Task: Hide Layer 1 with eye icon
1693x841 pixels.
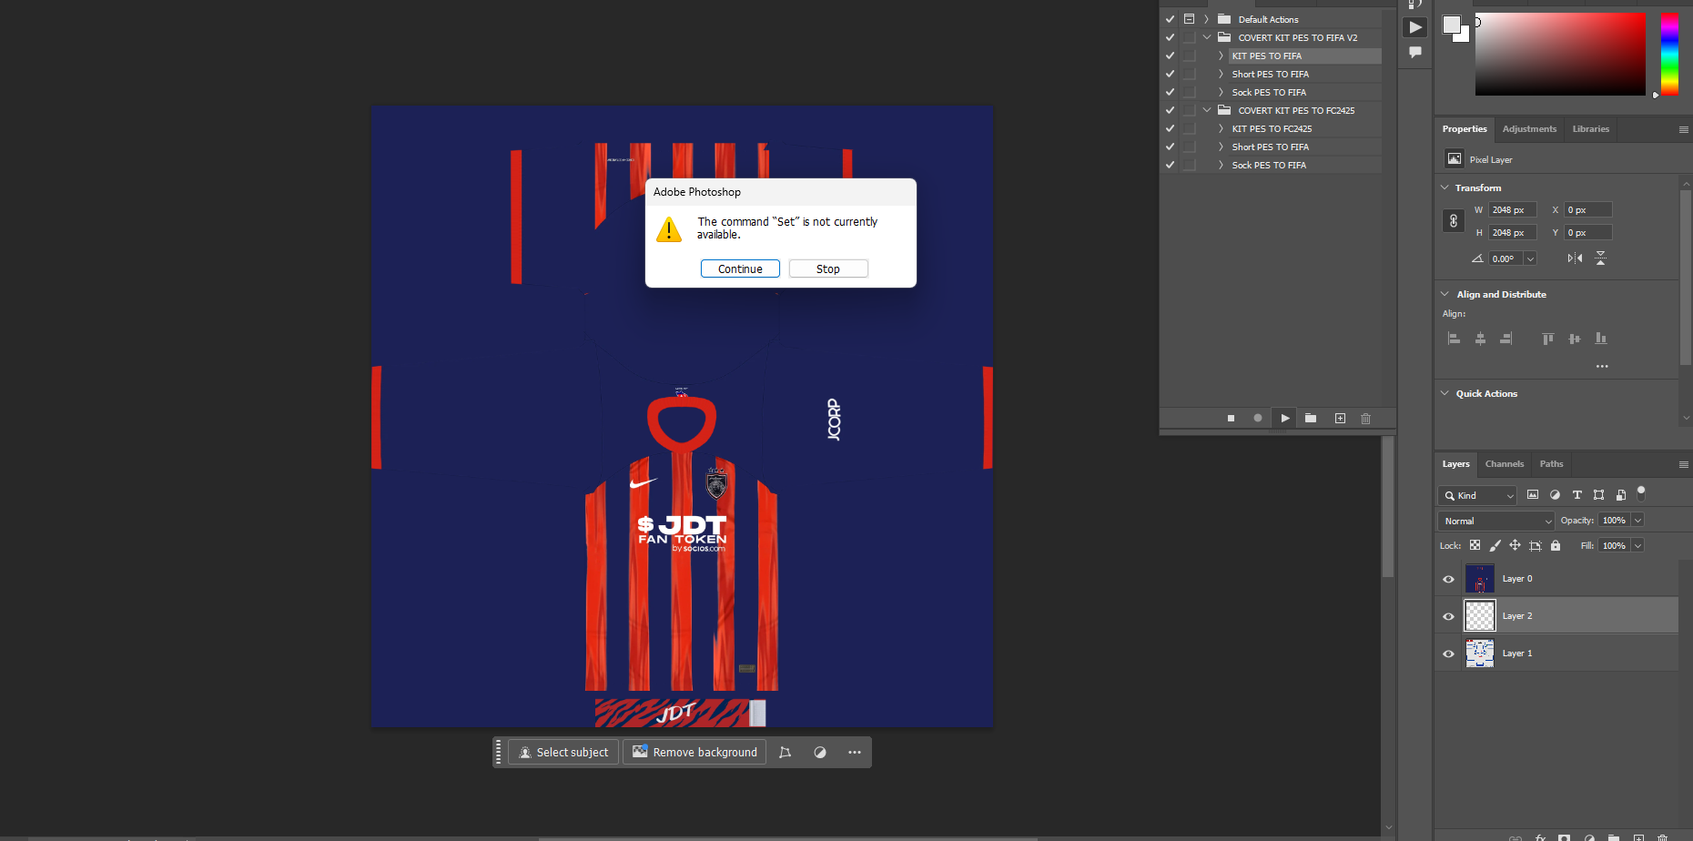Action: point(1448,654)
